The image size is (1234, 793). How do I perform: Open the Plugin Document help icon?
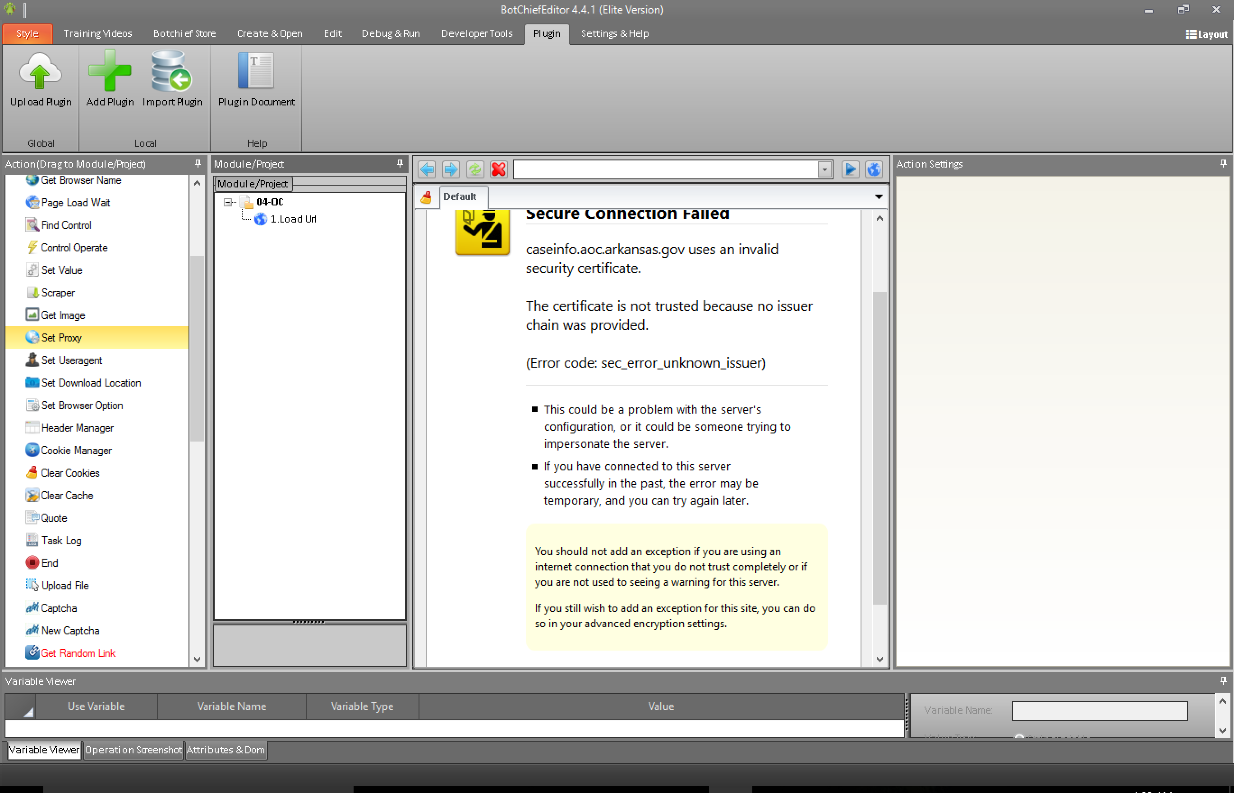pyautogui.click(x=256, y=72)
